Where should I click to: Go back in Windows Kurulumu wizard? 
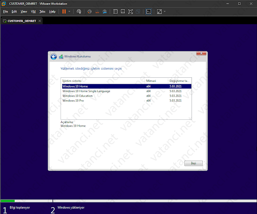point(53,57)
